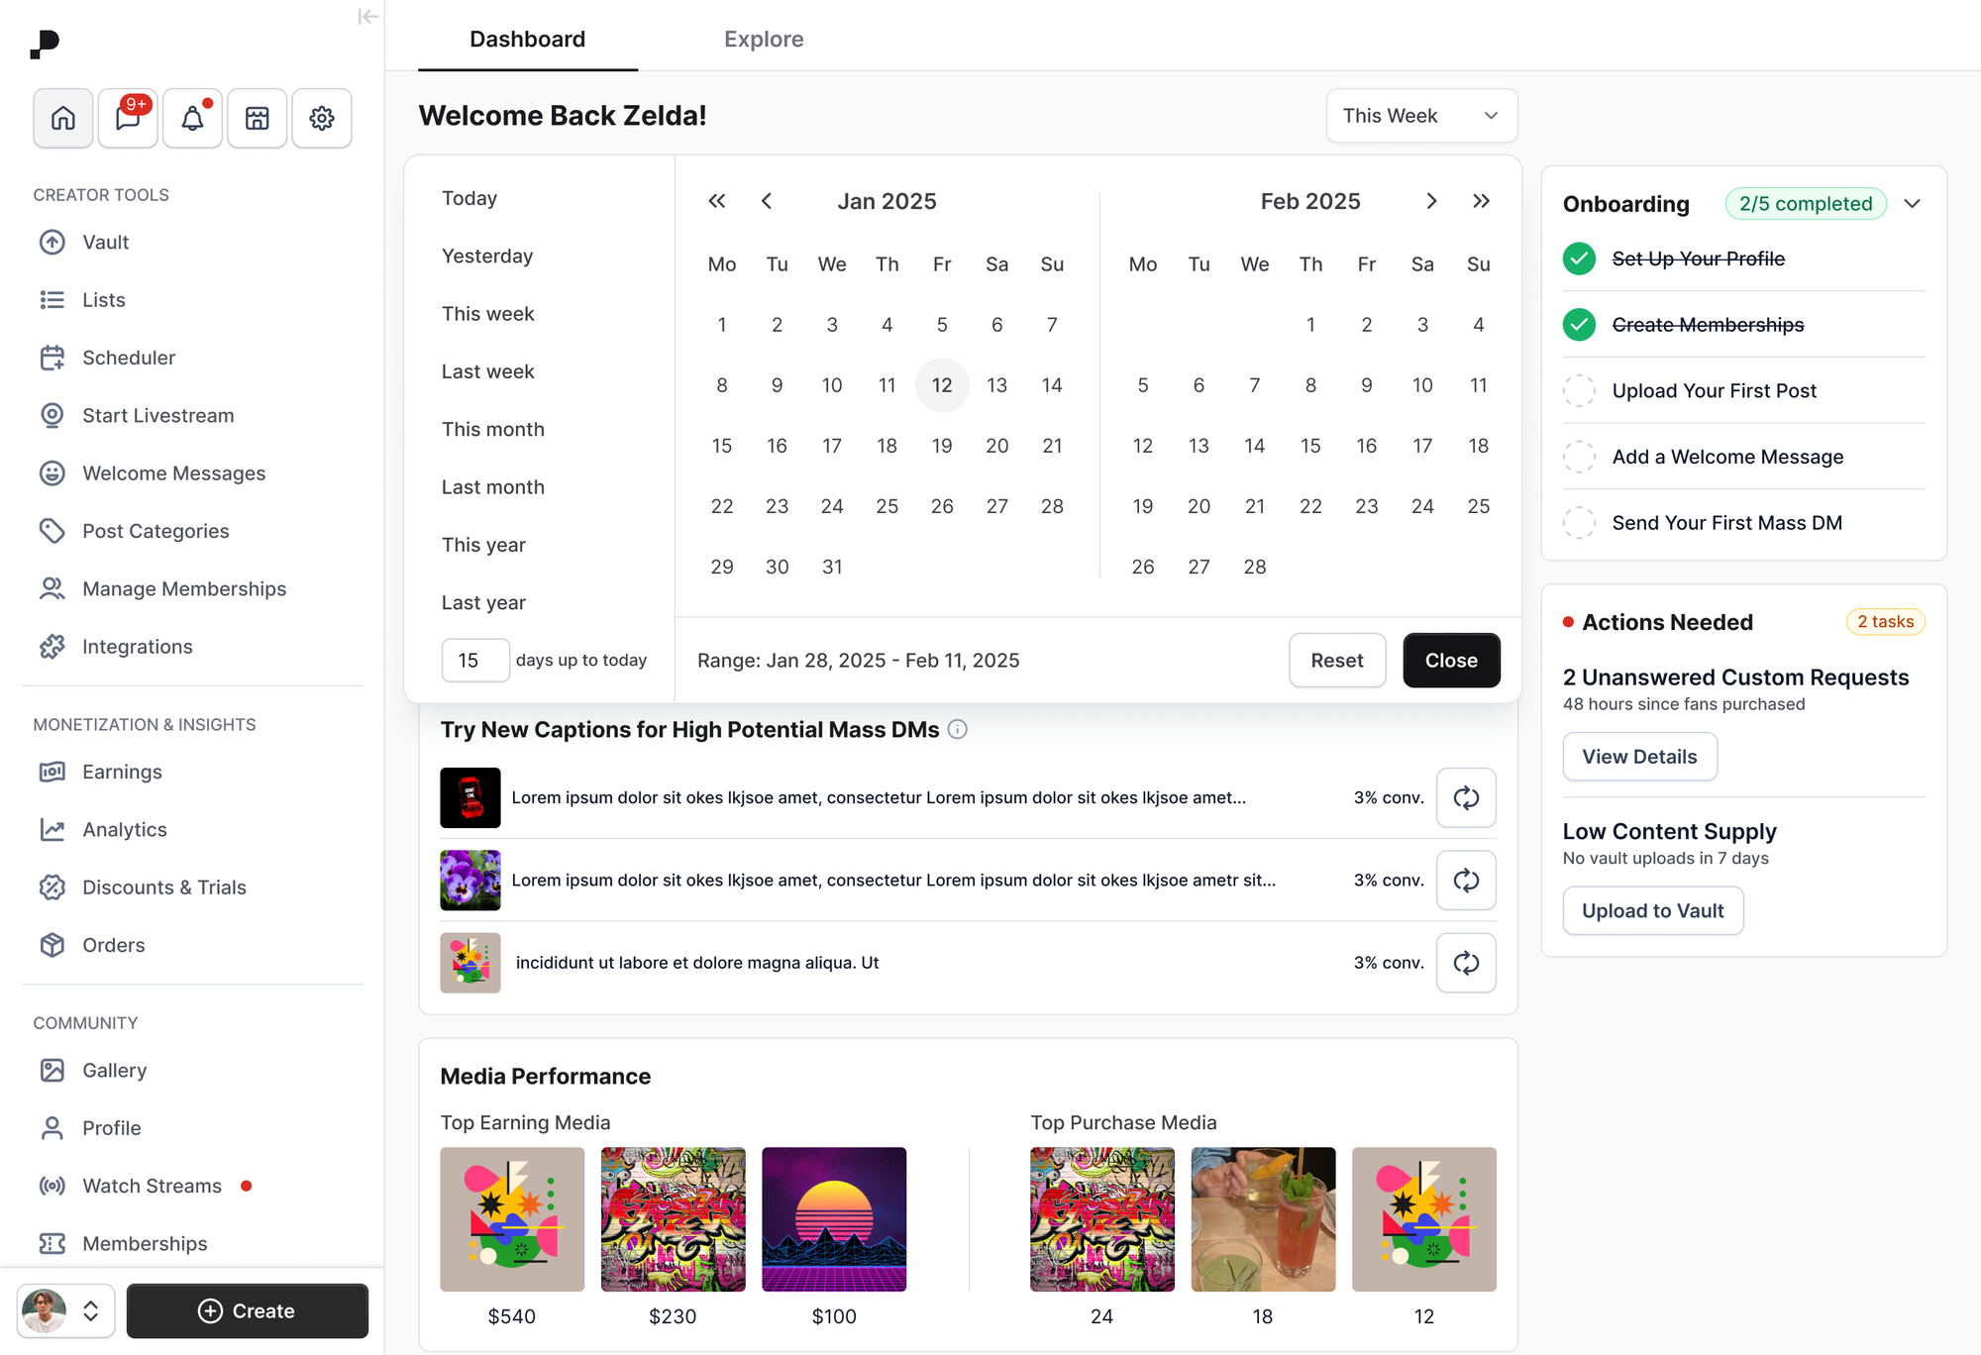Open drinks thumbnail with 18 purchases

(1263, 1219)
